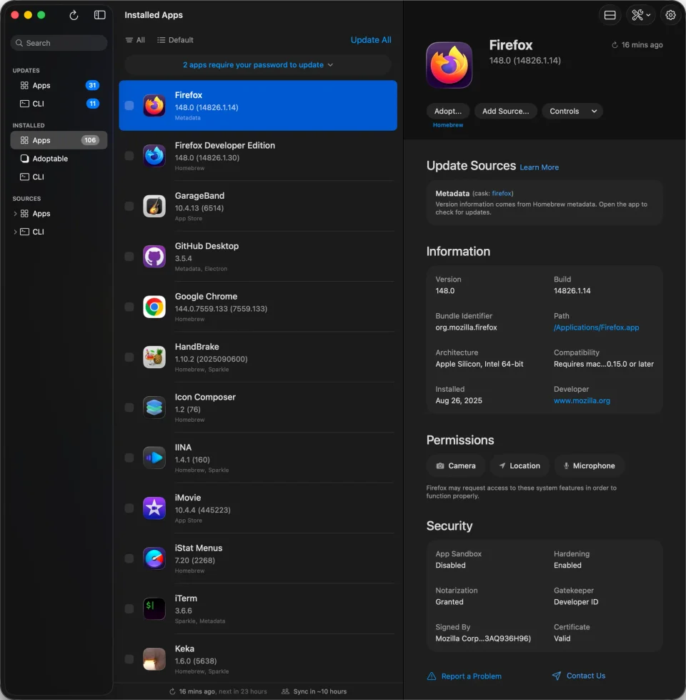
Task: Click the Location permission chip
Action: click(x=520, y=466)
